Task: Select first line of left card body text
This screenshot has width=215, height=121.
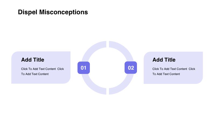Action: point(43,69)
